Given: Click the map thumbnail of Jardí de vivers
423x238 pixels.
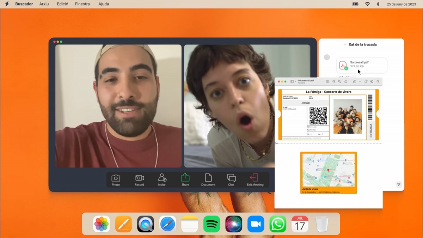Looking at the screenshot, I should click(328, 170).
